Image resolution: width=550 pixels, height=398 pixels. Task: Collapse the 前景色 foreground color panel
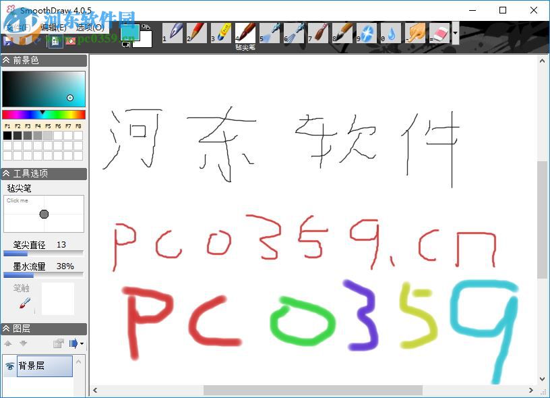click(x=8, y=60)
